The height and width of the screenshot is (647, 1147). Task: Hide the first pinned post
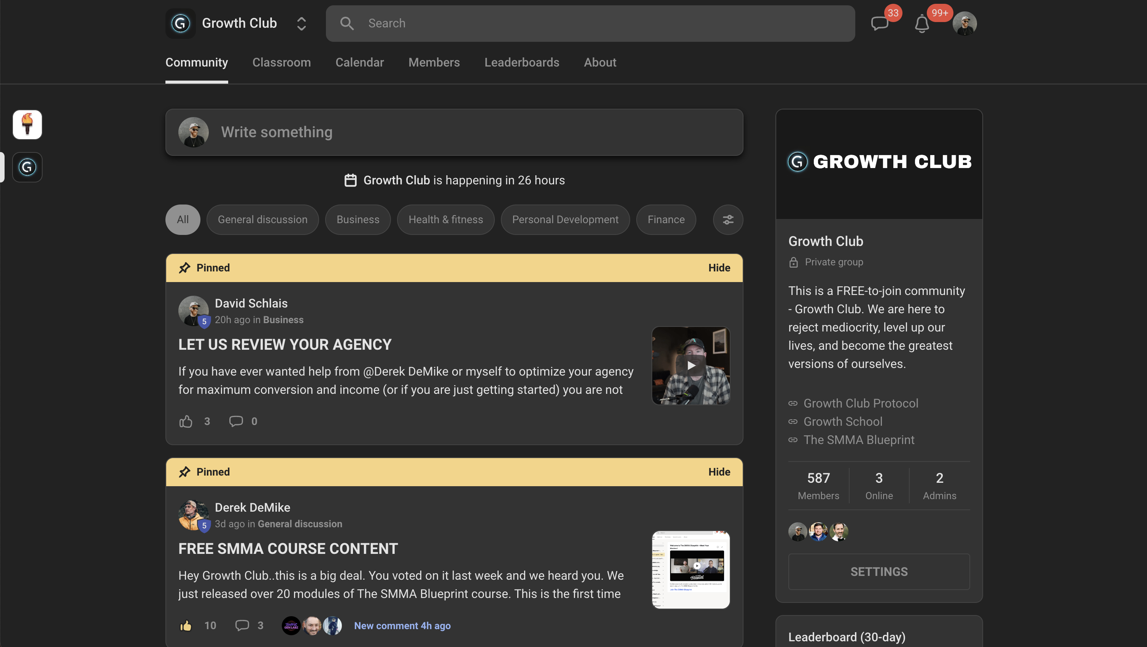(719, 268)
